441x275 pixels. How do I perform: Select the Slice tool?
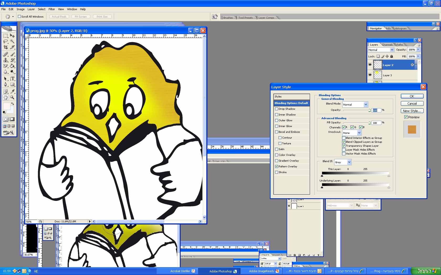[x=12, y=47]
